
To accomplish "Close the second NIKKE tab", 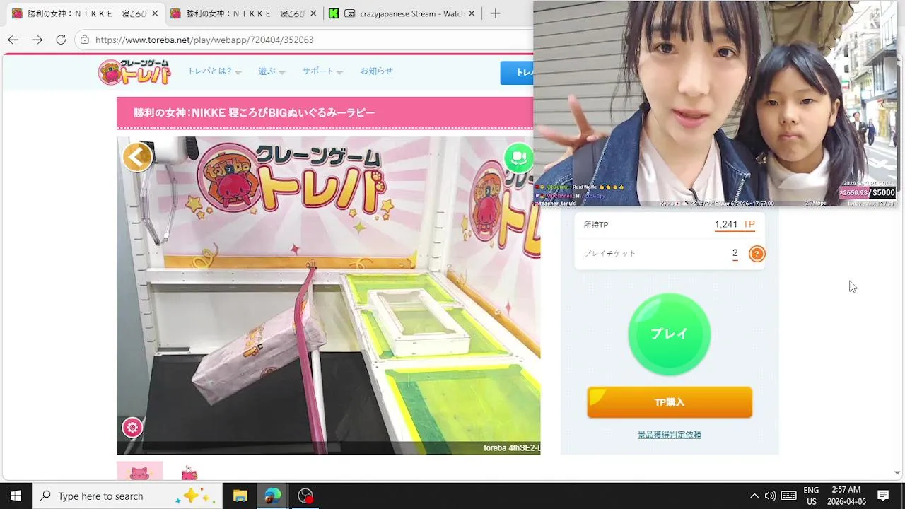I will tap(313, 13).
